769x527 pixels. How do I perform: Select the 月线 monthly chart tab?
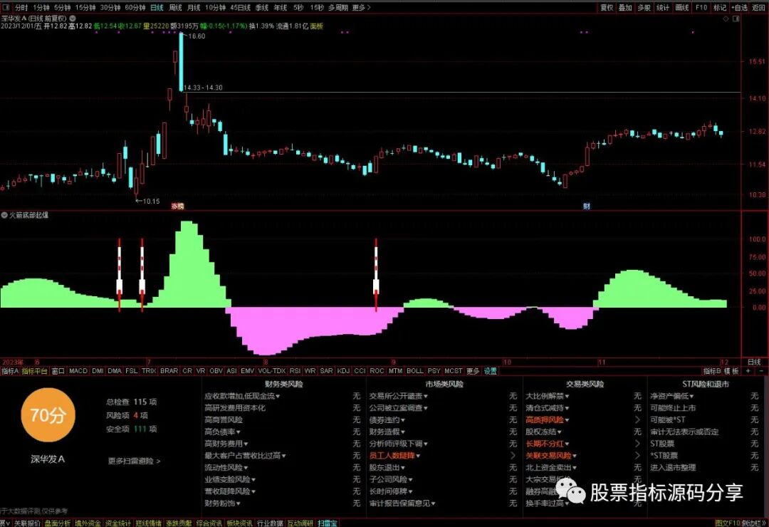194,8
